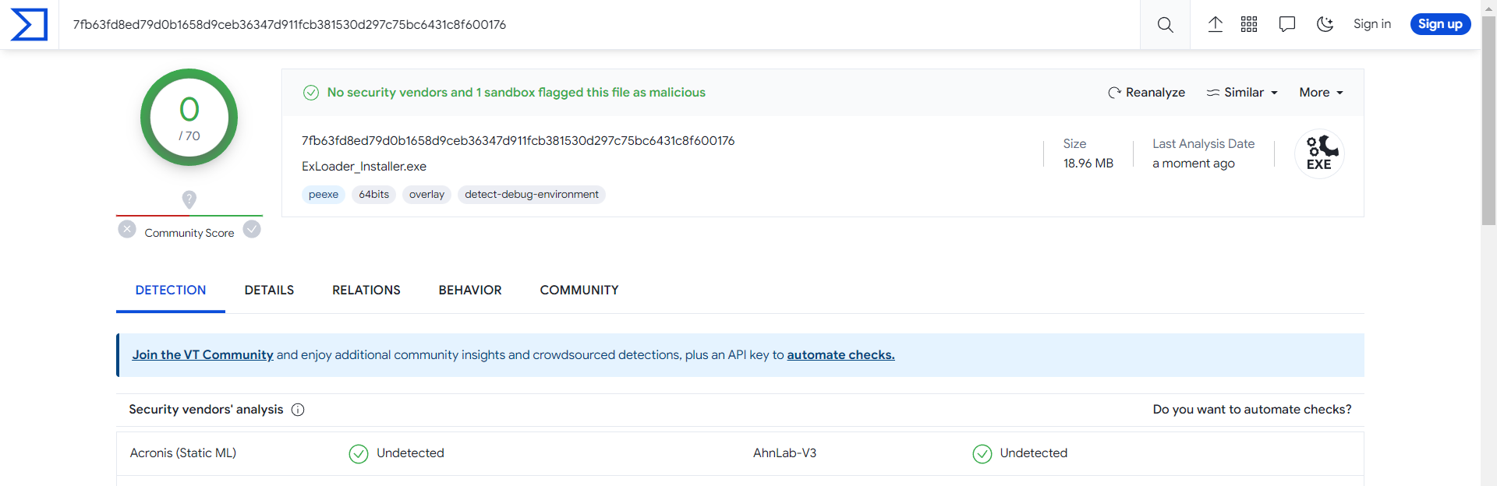Screen dimensions: 1497x486
Task: Toggle dark mode moon icon
Action: (x=1325, y=24)
